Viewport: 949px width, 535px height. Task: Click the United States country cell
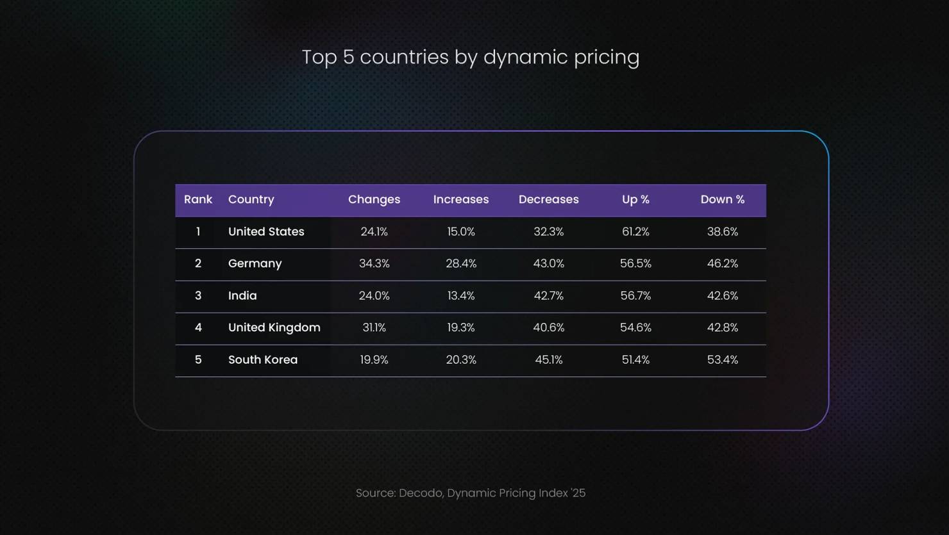click(x=266, y=232)
